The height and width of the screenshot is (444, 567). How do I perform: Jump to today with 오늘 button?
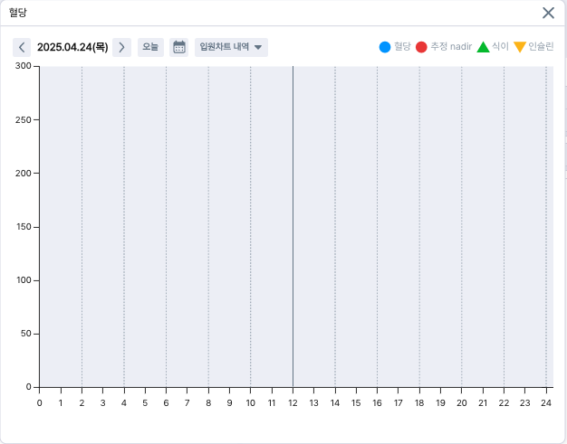coord(150,47)
